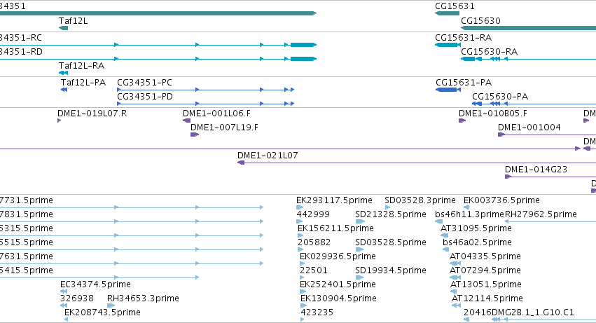
Task: Select the CG15630-RA transcript label
Action: (489, 52)
